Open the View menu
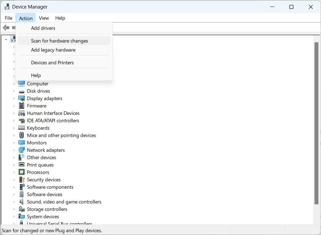The image size is (321, 235). click(x=44, y=18)
